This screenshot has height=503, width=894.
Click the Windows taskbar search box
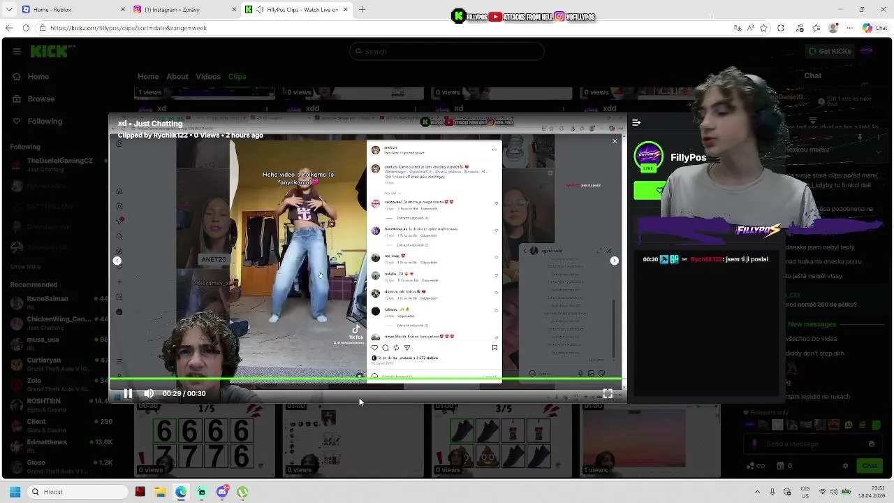pyautogui.click(x=79, y=492)
